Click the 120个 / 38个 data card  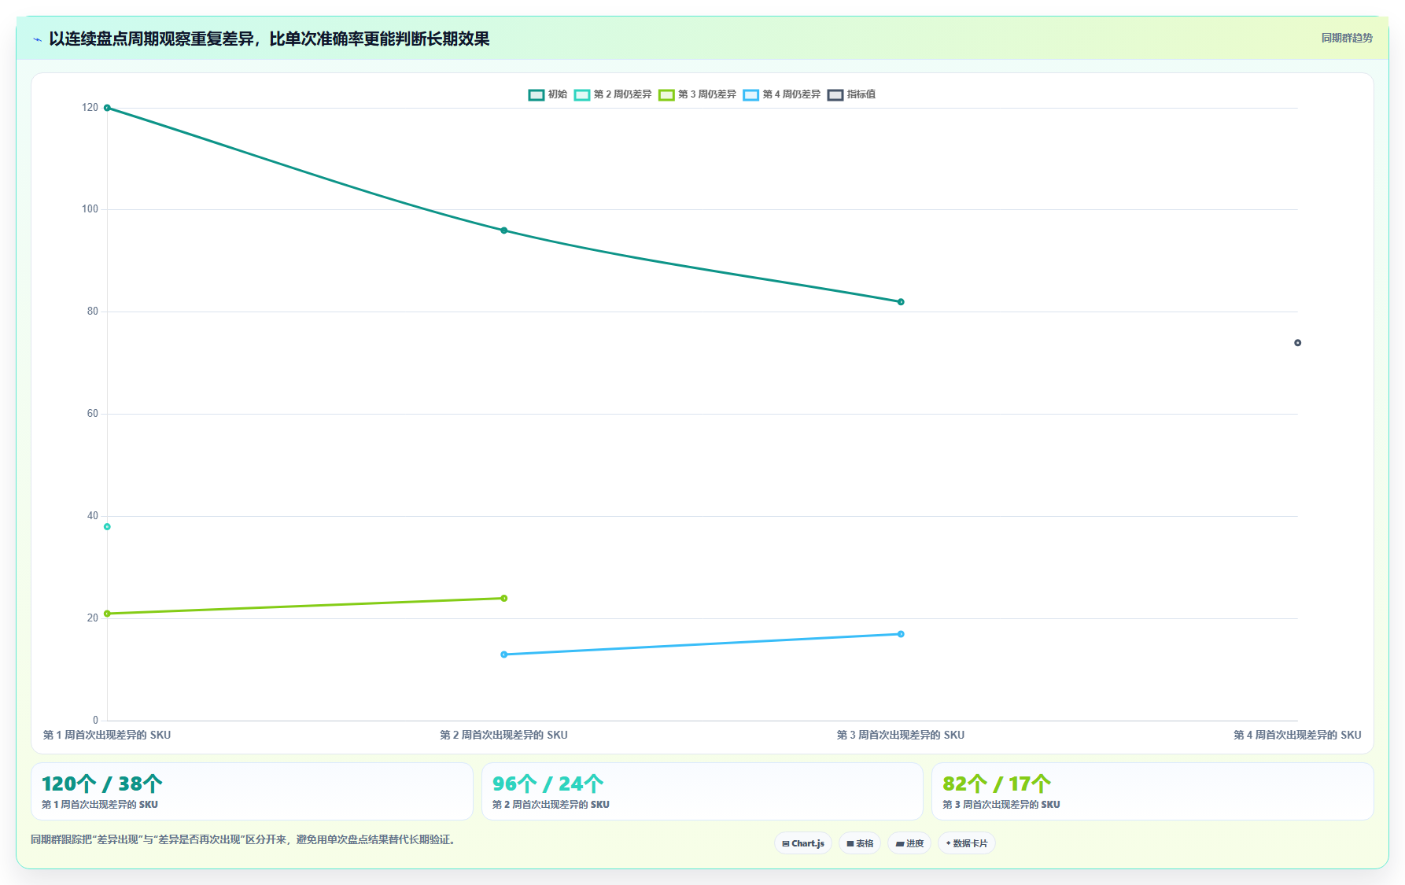(x=252, y=791)
